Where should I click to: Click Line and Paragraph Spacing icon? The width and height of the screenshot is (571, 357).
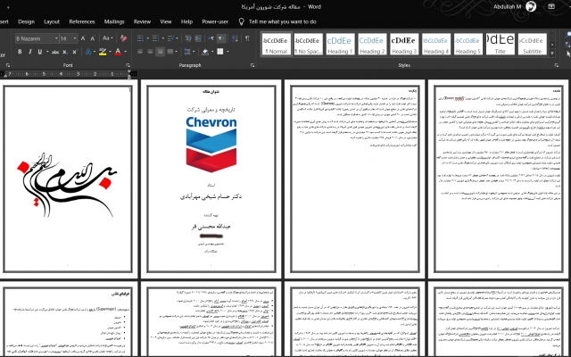click(x=187, y=52)
